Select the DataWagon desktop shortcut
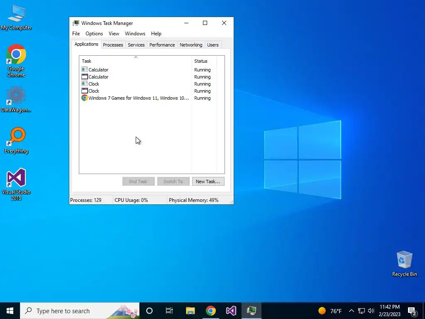Screen dimensions: 425x319 click(16, 99)
